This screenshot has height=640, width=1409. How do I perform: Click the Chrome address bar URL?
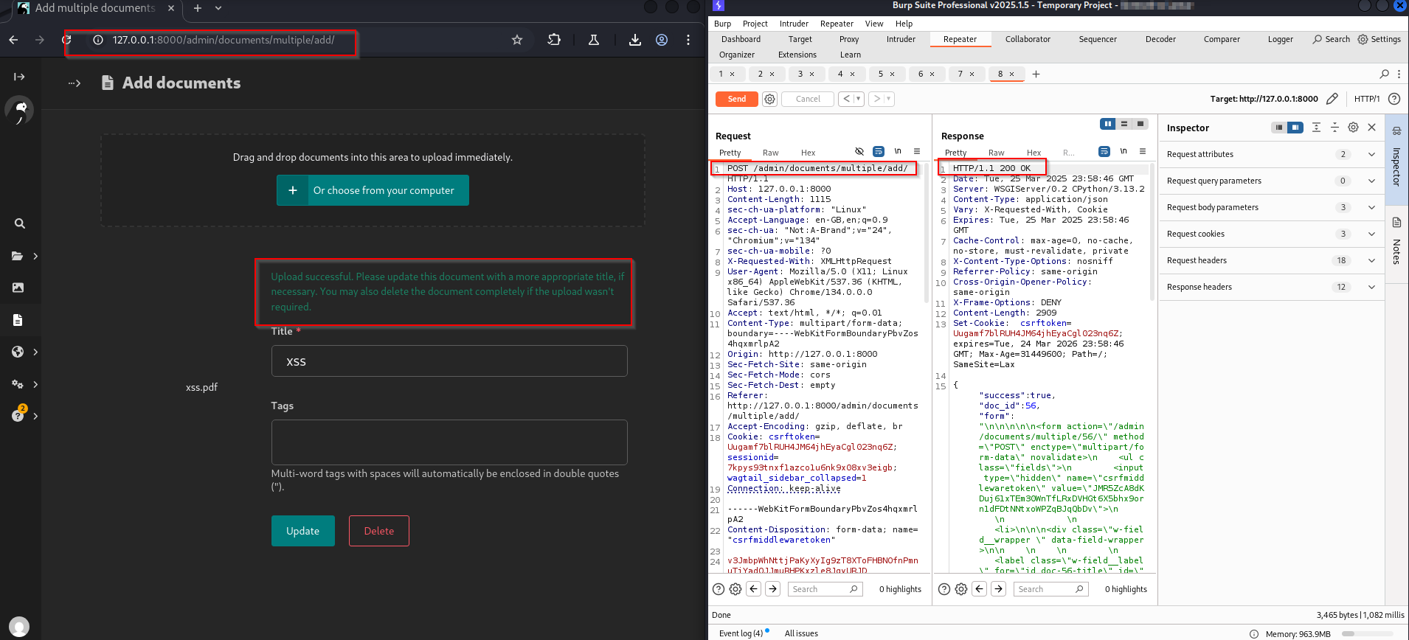click(224, 40)
